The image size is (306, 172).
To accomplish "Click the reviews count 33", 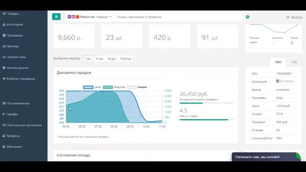I will pos(278,130).
